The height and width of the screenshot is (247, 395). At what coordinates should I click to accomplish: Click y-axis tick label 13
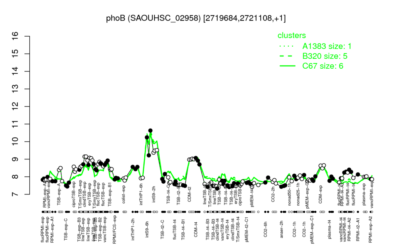coord(15,89)
